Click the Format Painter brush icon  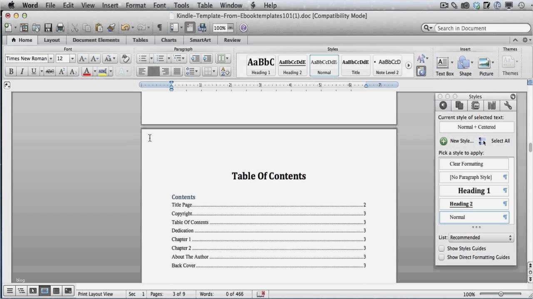(x=111, y=28)
